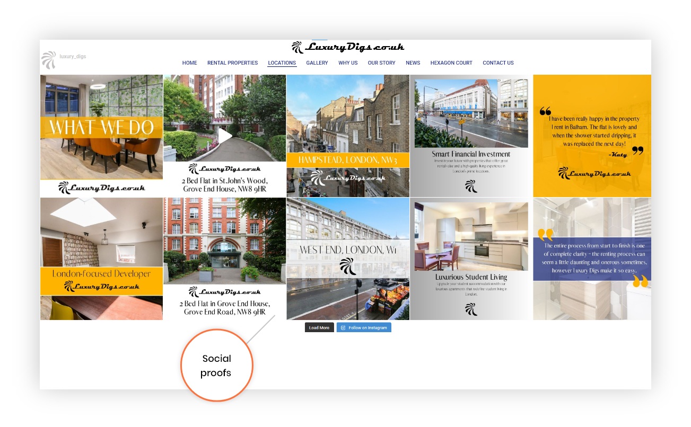
Task: Go to the Gallery page
Action: point(317,63)
